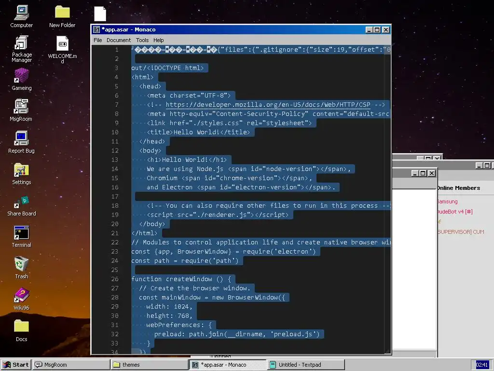Open the Help menu in Monaco
Screen dimensions: 494x371
(x=158, y=40)
